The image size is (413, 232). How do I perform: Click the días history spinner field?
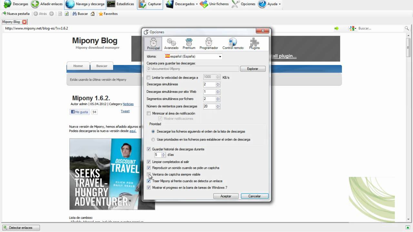(160, 155)
